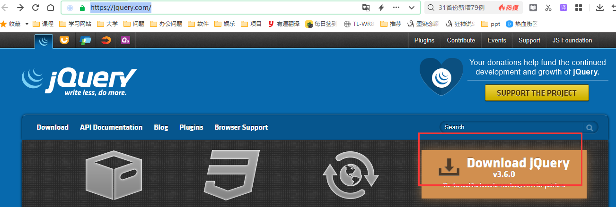Open the purple 译 translate extension
Image resolution: width=616 pixels, height=207 pixels.
[x=563, y=8]
